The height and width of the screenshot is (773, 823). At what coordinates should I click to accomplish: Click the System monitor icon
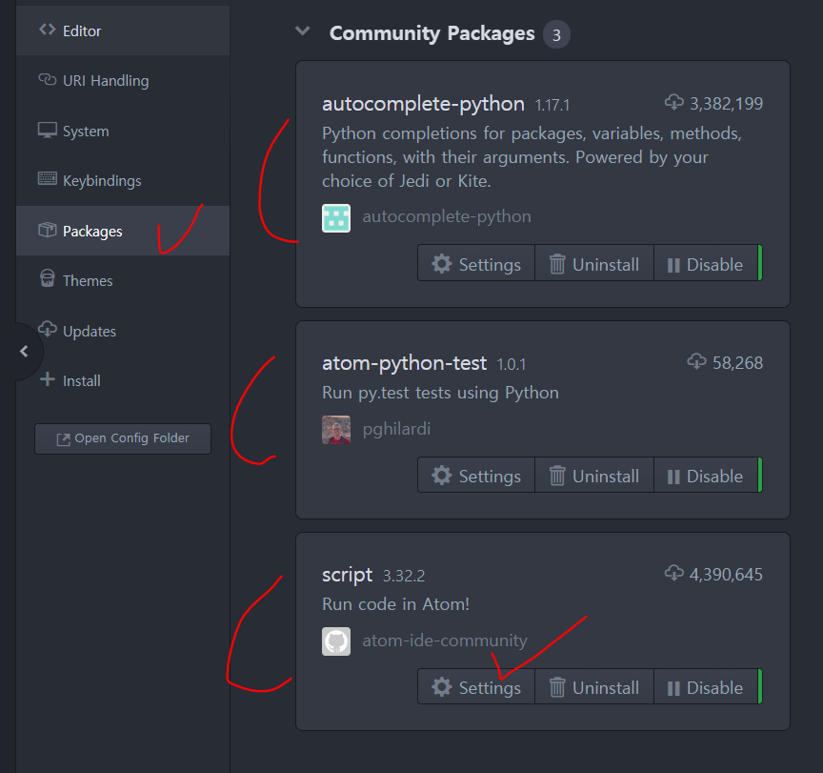click(x=48, y=130)
